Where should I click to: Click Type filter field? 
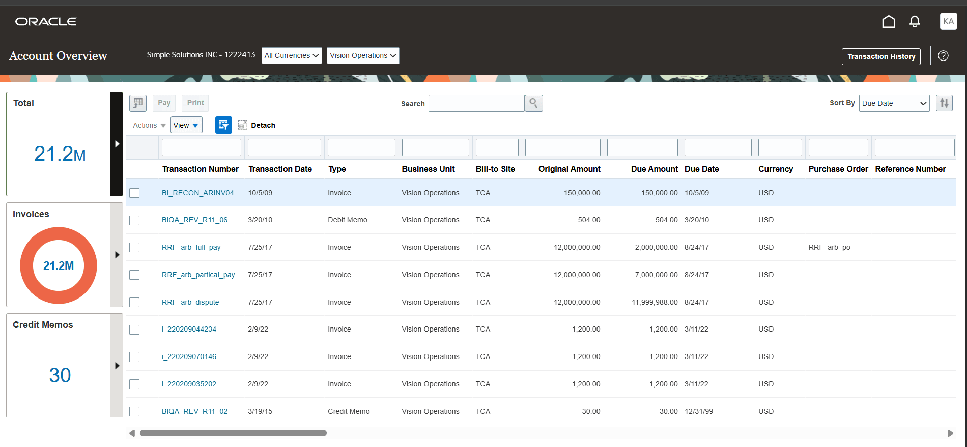pyautogui.click(x=361, y=147)
